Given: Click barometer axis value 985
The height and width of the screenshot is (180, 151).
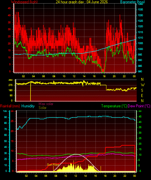Looking at the screenshot, I should [x=140, y=66].
